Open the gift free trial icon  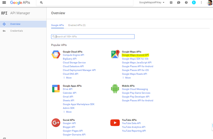coord(171,2)
